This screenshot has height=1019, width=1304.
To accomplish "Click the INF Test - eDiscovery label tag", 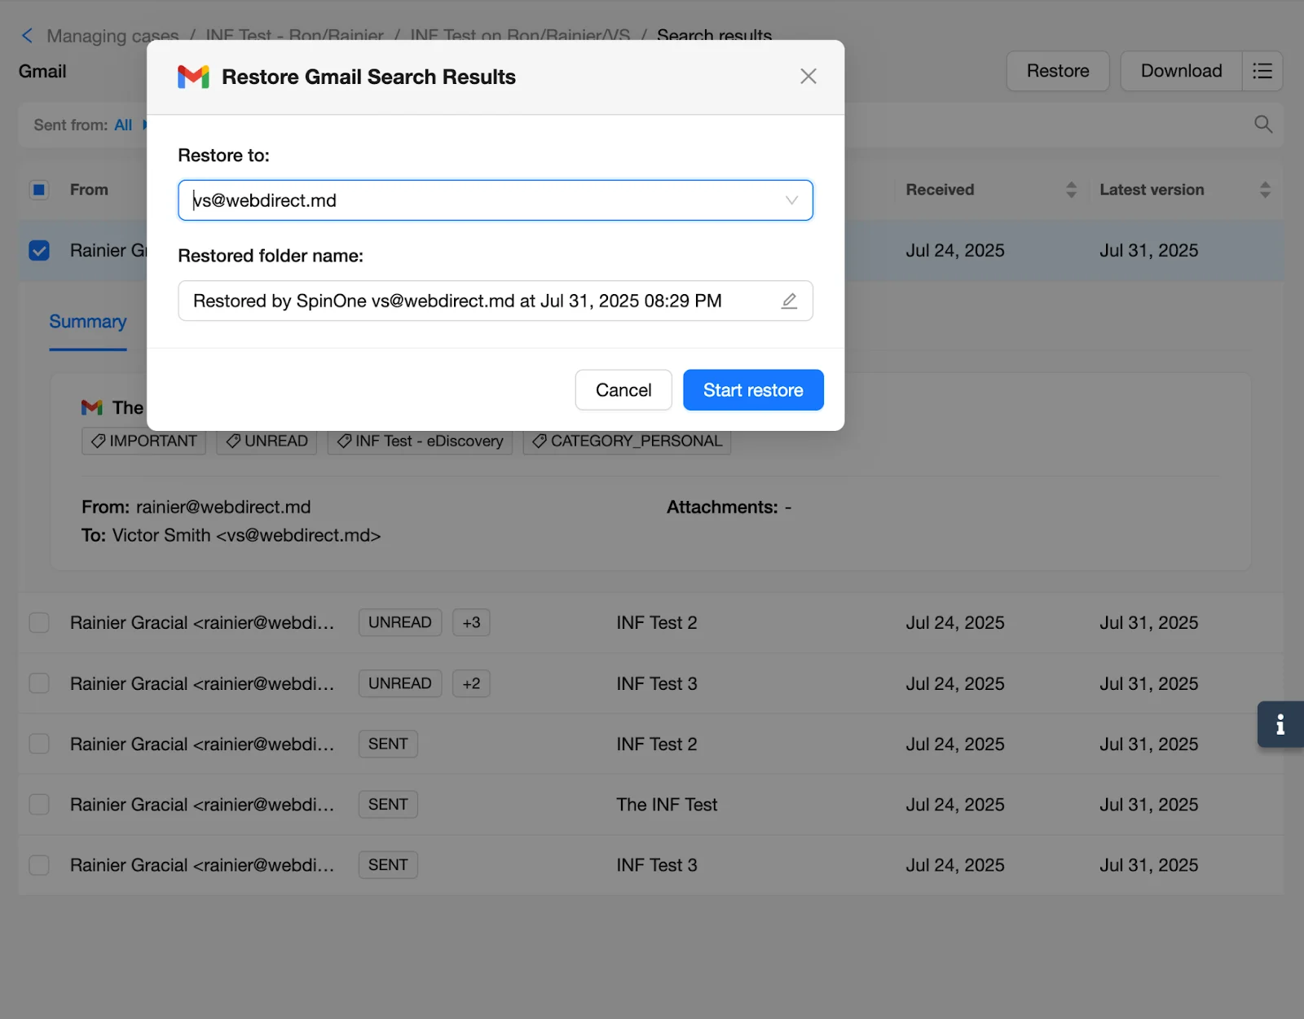I will [420, 441].
